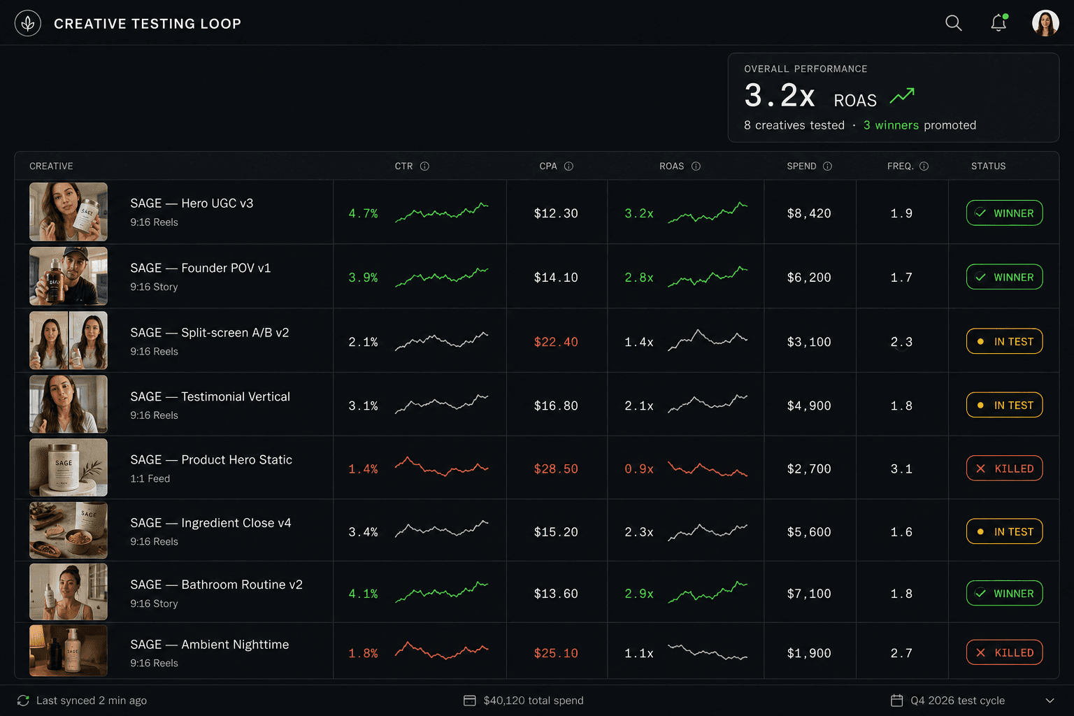Show info for FREQ. column

click(x=924, y=166)
